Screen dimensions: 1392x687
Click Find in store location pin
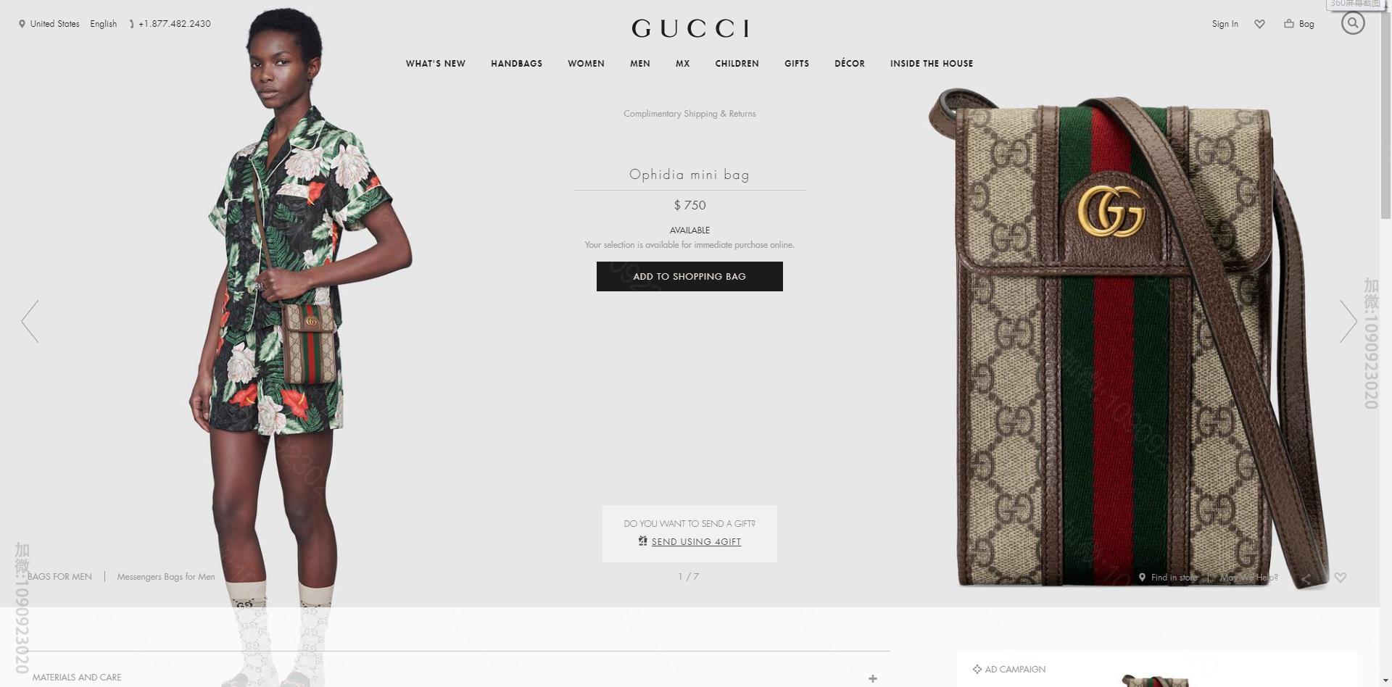(1142, 578)
